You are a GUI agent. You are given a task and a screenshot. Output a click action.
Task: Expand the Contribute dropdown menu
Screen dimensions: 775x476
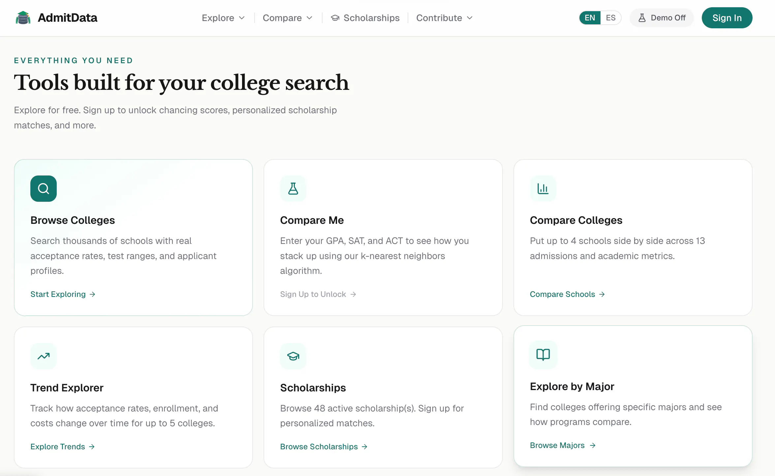click(x=444, y=18)
